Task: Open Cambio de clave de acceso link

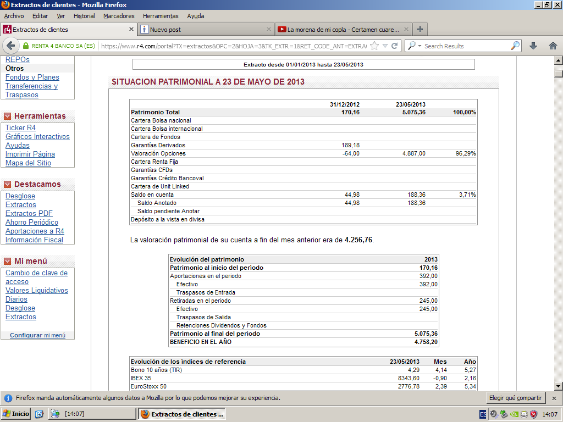Action: (36, 277)
